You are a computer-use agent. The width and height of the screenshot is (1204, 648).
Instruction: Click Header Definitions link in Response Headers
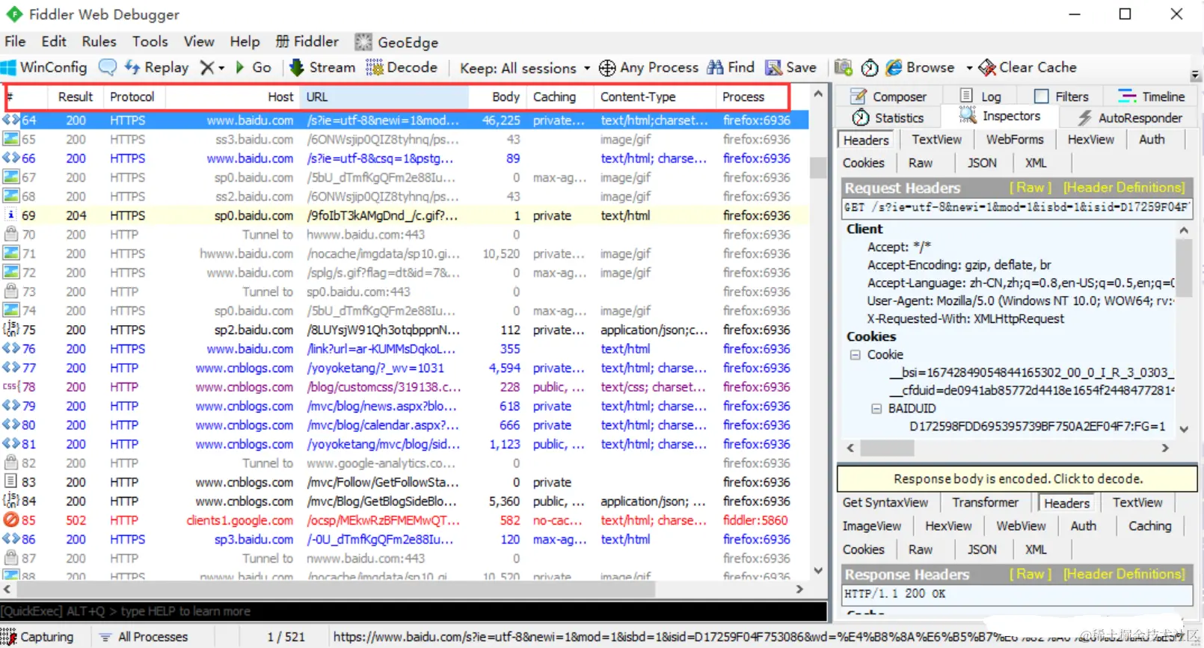click(1125, 574)
